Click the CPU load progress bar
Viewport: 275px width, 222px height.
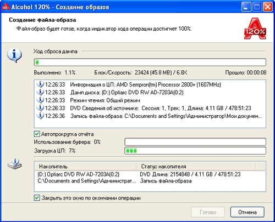[195, 151]
